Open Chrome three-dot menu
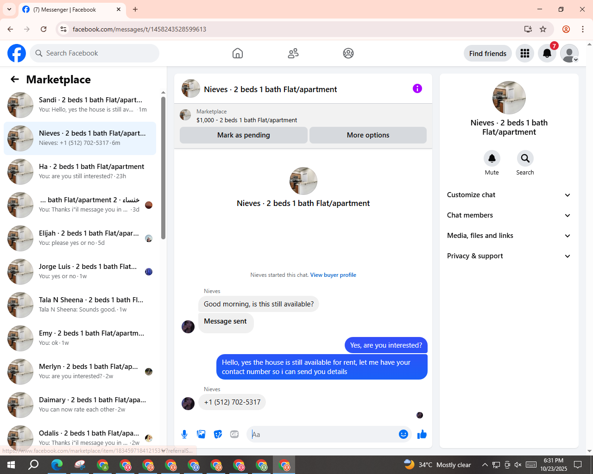Screen dimensions: 593x474 tap(583, 29)
